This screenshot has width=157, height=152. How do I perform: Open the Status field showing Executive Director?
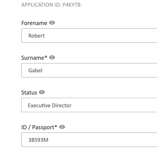[89, 105]
